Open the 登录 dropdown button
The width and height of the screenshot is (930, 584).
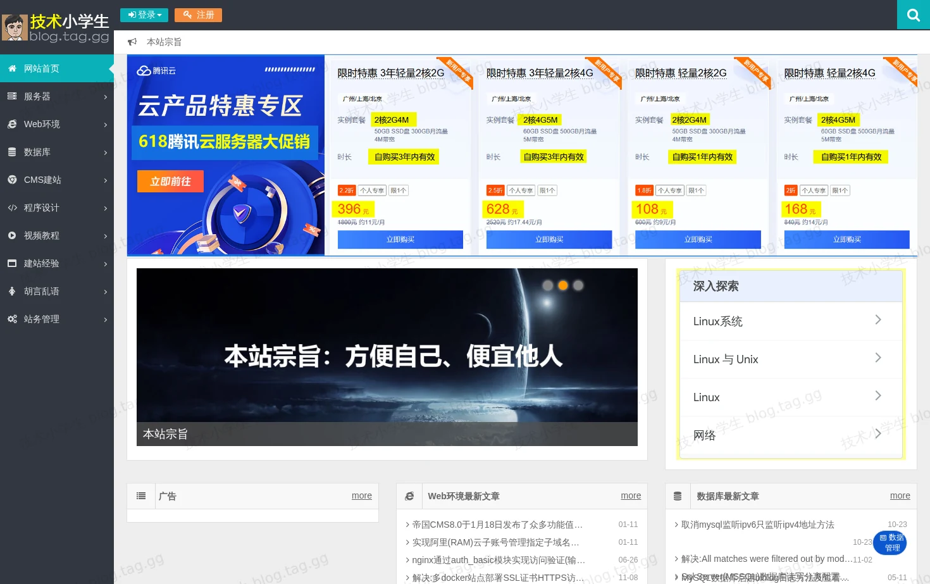click(x=144, y=15)
